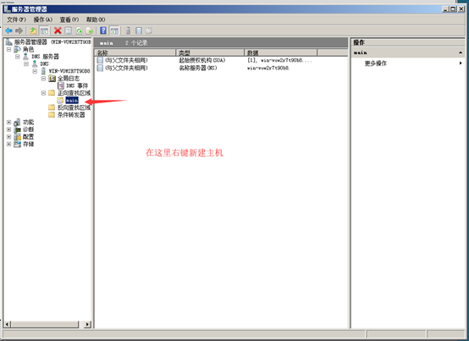Click the main zone folder icon
The height and width of the screenshot is (341, 469).
60,100
